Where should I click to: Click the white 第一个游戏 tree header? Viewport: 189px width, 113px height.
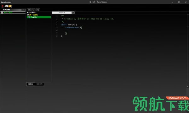pyautogui.click(x=31, y=12)
